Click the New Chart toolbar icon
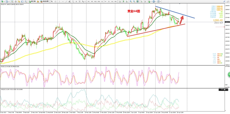 coord(2,1)
